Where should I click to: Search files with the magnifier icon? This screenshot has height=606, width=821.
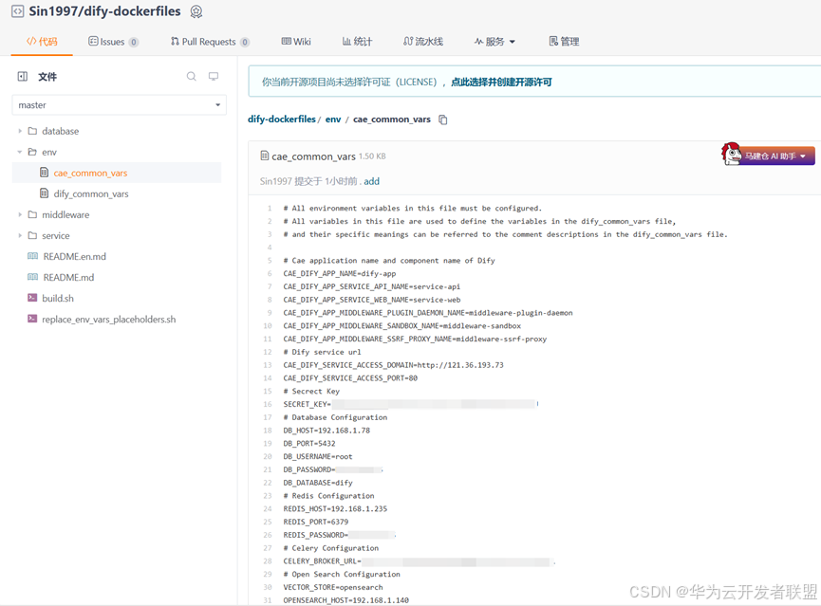[192, 77]
